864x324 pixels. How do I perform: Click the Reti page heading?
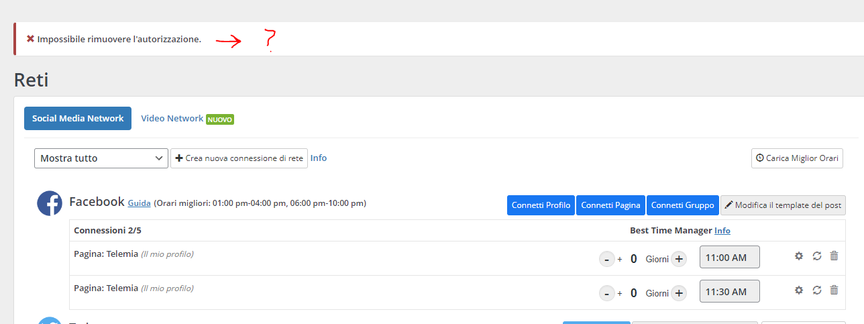32,80
